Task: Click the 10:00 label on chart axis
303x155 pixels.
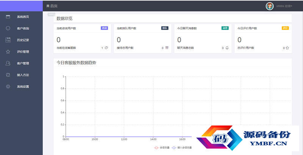Action: pyautogui.click(x=95, y=139)
